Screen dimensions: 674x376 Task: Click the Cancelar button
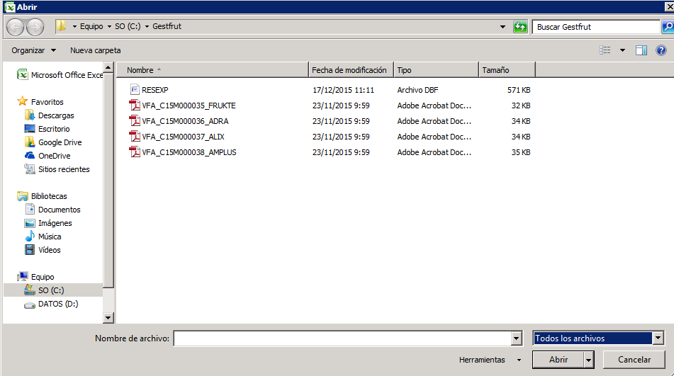coord(634,360)
